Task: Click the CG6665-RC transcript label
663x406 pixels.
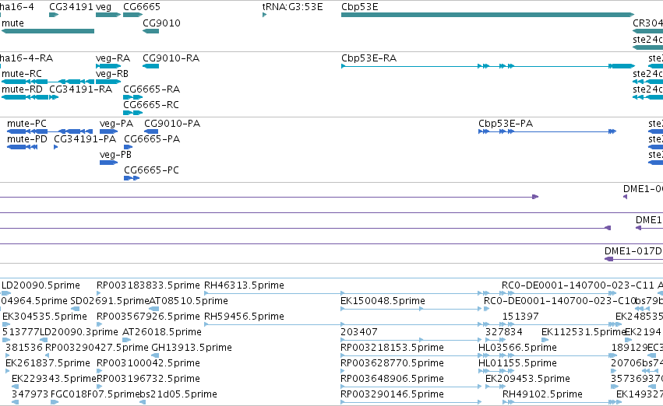Action: click(x=151, y=105)
